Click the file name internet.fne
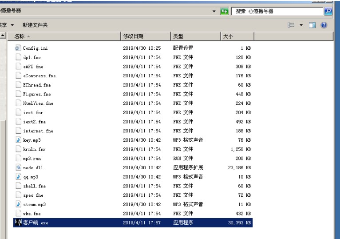Screen dimensions: 340x239 (38, 131)
